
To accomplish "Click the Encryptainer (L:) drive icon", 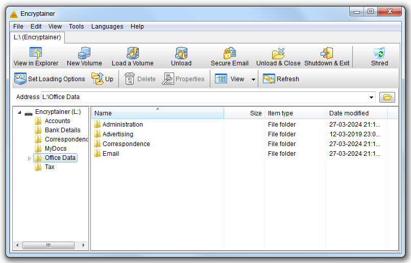I will (29, 113).
